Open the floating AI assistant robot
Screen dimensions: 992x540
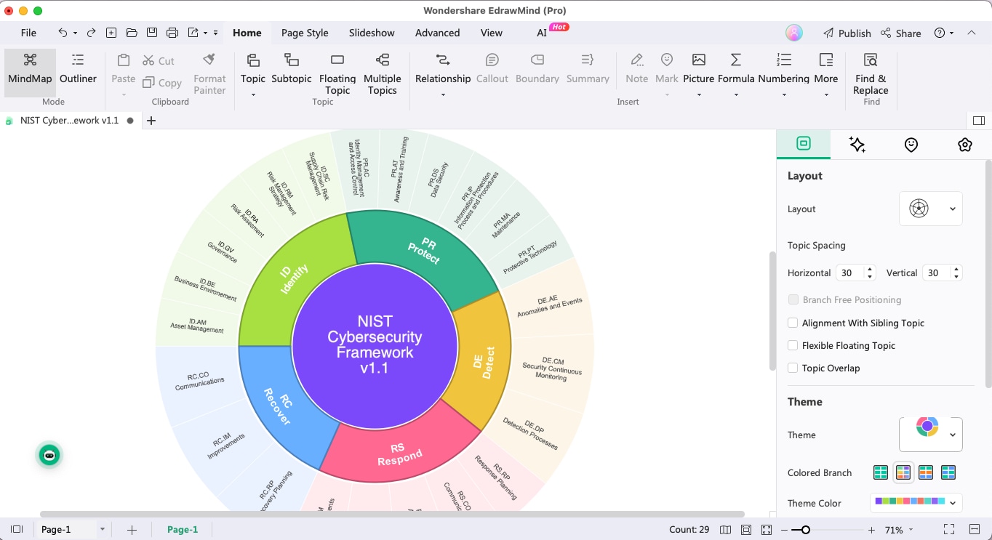pos(49,456)
